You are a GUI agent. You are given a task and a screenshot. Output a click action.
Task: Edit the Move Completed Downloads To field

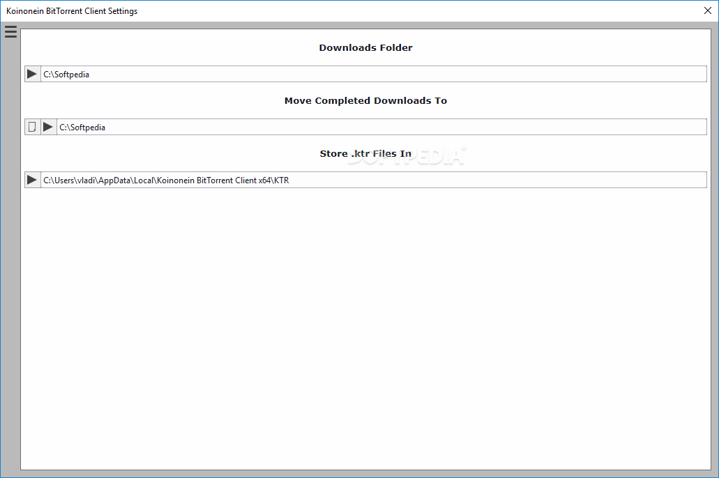[381, 127]
